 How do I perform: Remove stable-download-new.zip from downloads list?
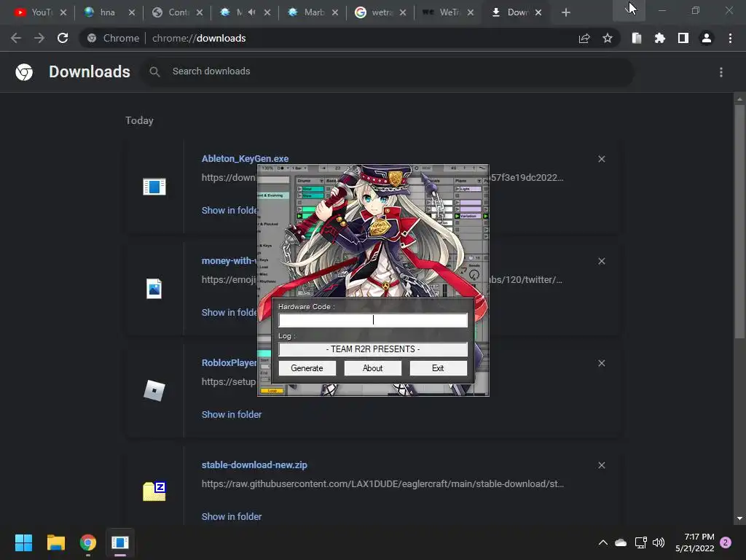[x=601, y=465]
